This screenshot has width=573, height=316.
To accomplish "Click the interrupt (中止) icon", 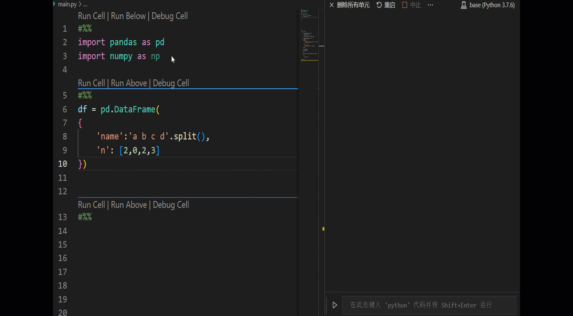I will tap(404, 5).
